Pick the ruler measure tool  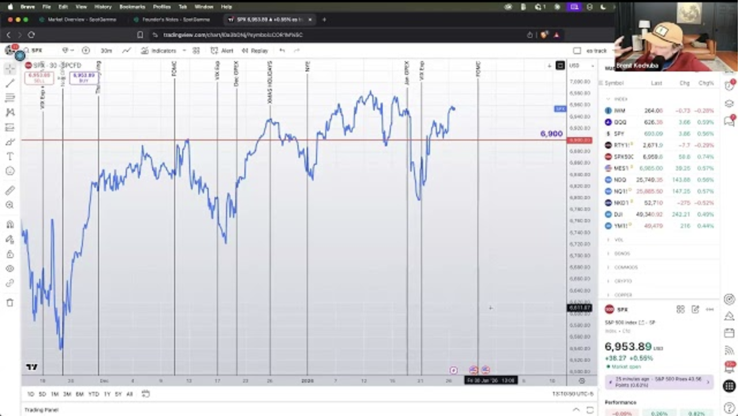coord(10,191)
